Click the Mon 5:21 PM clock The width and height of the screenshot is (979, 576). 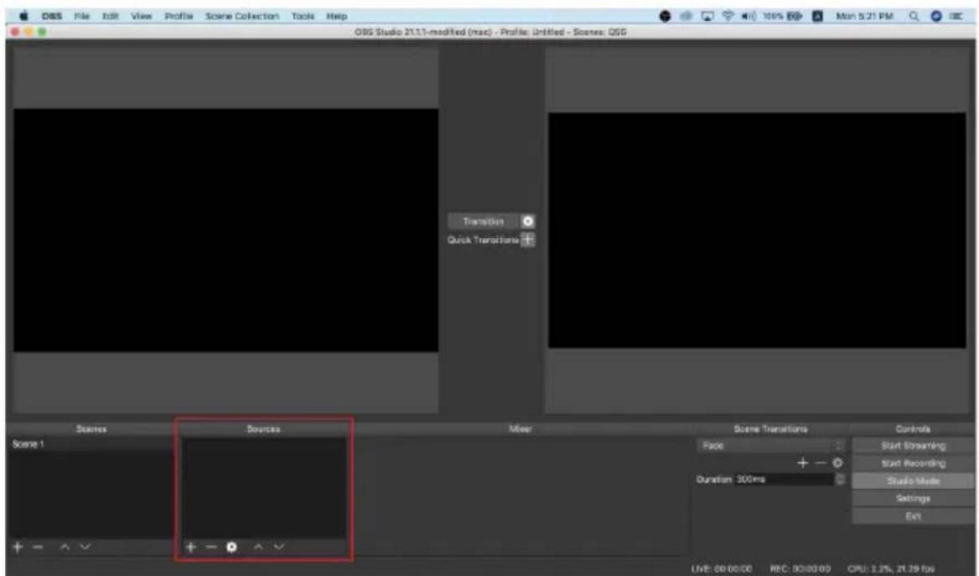[x=865, y=16]
